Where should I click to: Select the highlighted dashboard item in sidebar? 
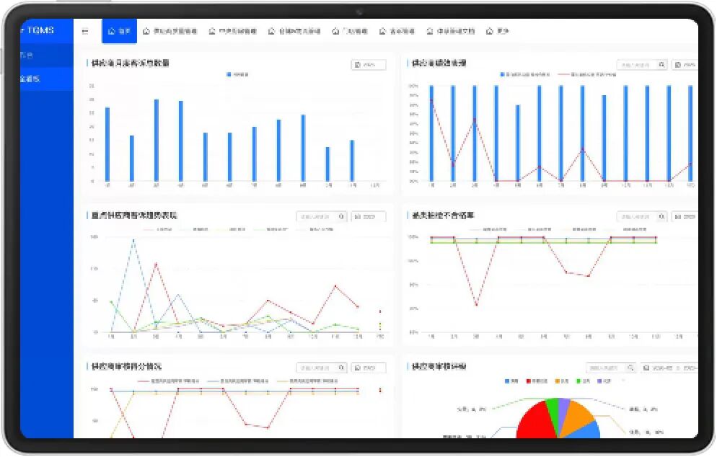click(x=47, y=79)
